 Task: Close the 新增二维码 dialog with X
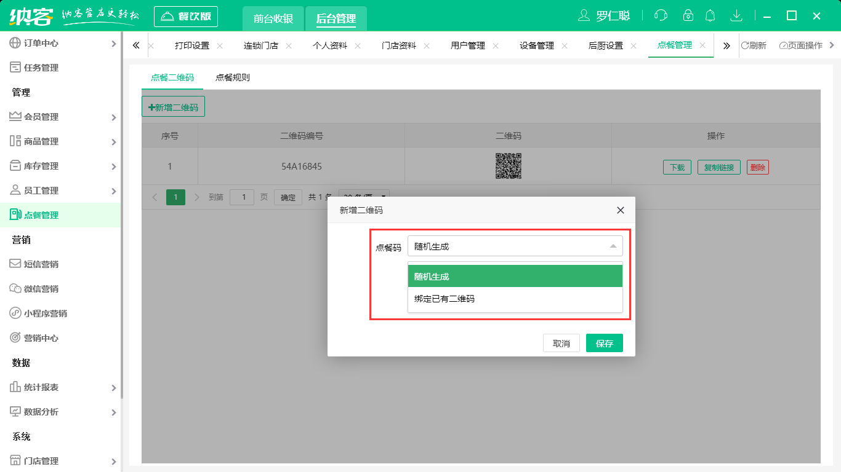coord(620,210)
